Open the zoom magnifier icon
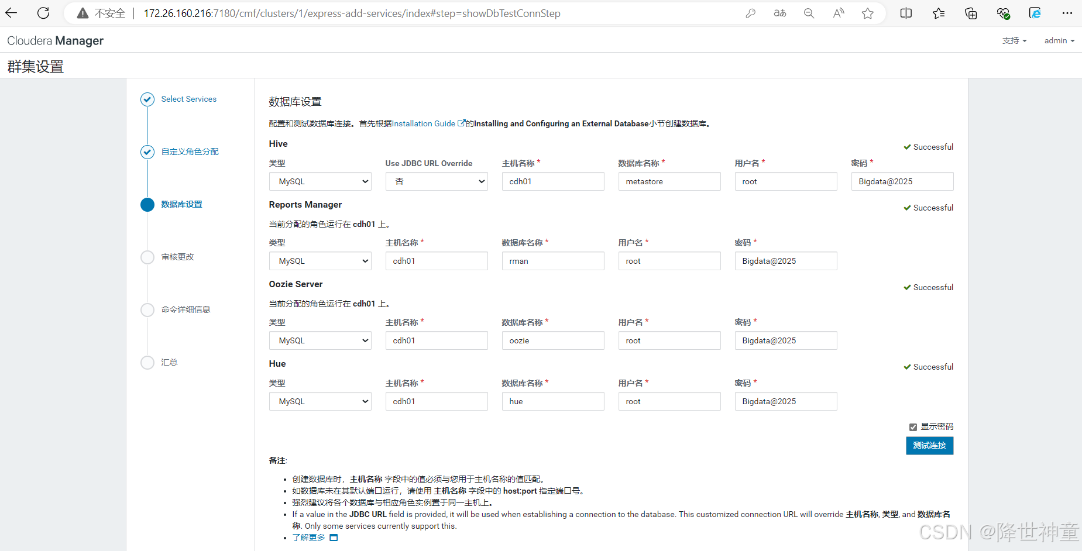The height and width of the screenshot is (551, 1082). [809, 13]
